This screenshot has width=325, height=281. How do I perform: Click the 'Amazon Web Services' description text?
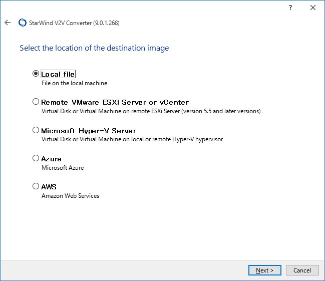[x=70, y=196]
